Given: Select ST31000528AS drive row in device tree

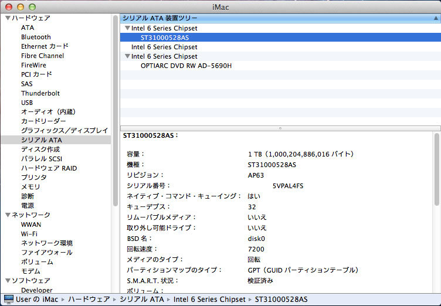Looking at the screenshot, I should (x=280, y=38).
